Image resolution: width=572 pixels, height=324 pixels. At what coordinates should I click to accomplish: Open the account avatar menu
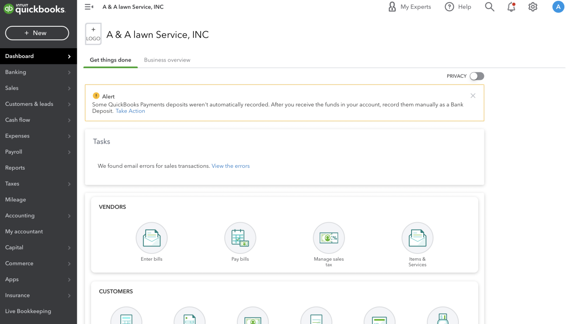point(558,7)
